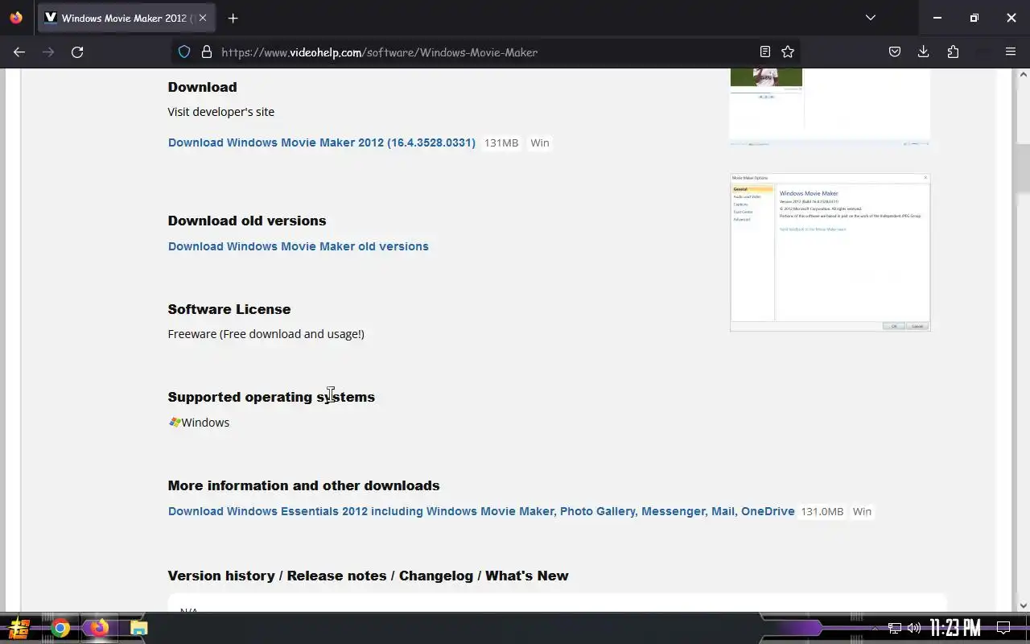The height and width of the screenshot is (644, 1030).
Task: Open File Explorer from the taskbar
Action: coord(138,628)
